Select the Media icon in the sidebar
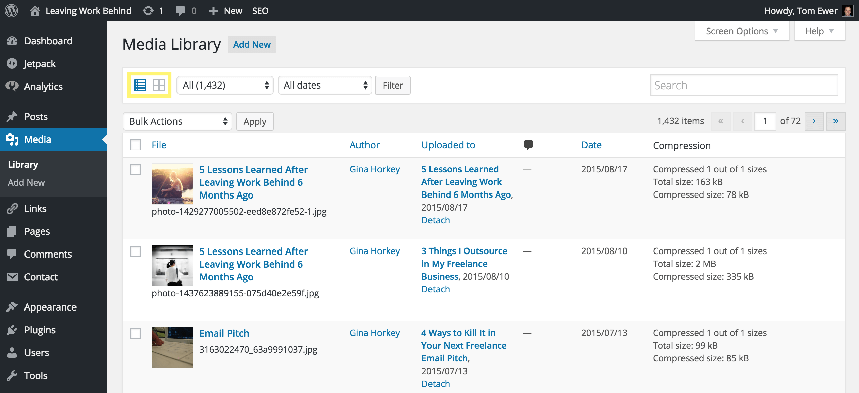859x393 pixels. (13, 139)
